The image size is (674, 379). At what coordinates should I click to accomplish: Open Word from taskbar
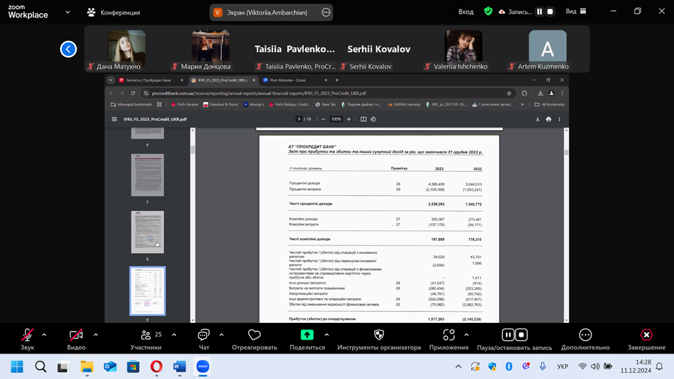[180, 367]
